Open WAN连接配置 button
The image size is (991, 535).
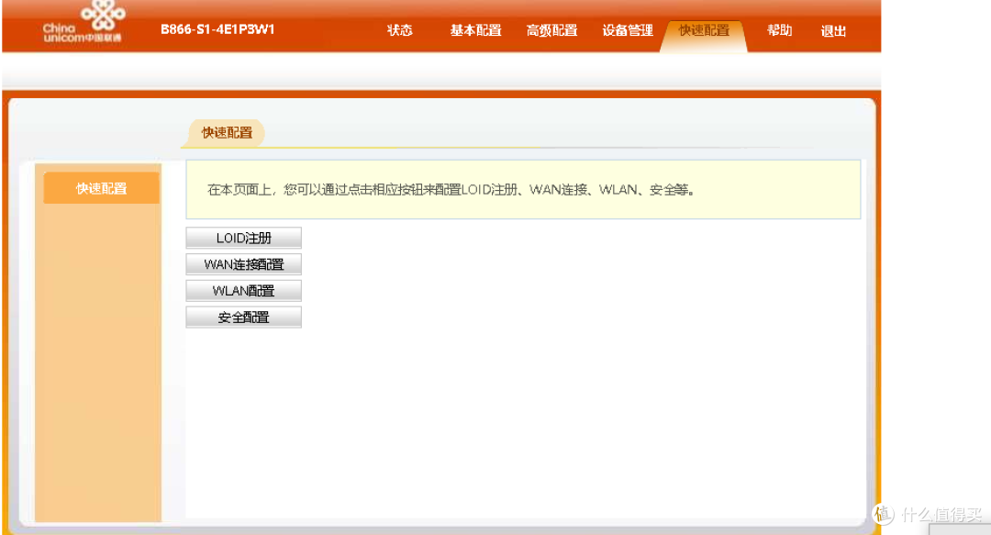(x=243, y=264)
